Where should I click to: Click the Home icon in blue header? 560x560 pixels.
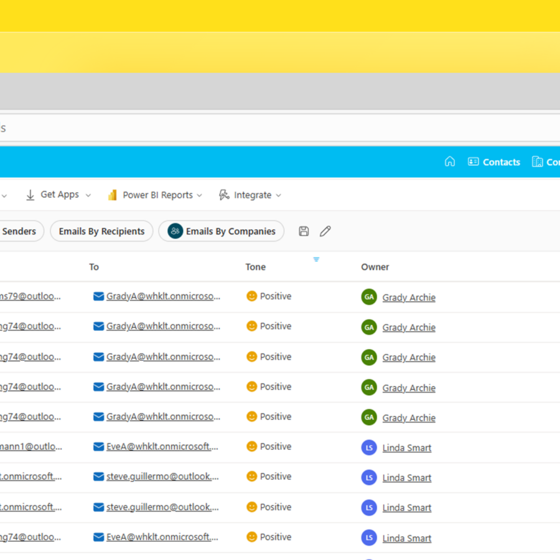click(450, 162)
